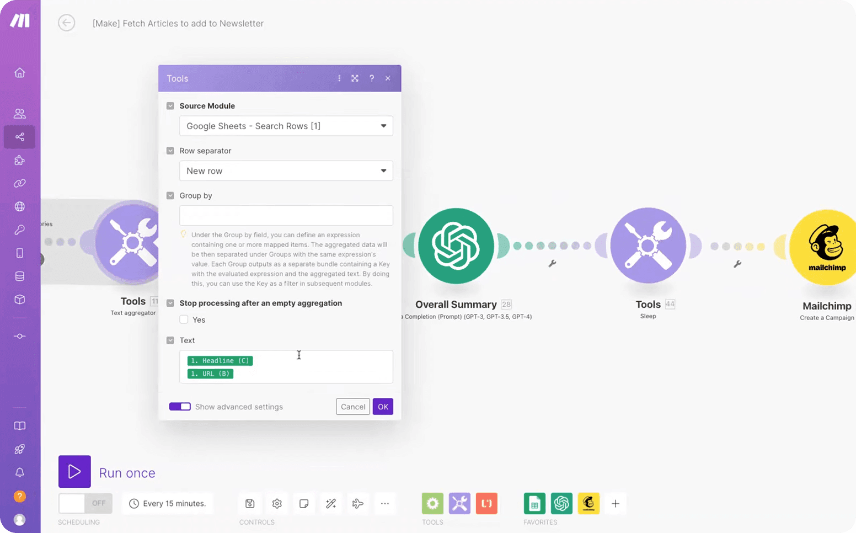Click the Tools Sleep module
Image resolution: width=856 pixels, height=533 pixels.
(648, 246)
